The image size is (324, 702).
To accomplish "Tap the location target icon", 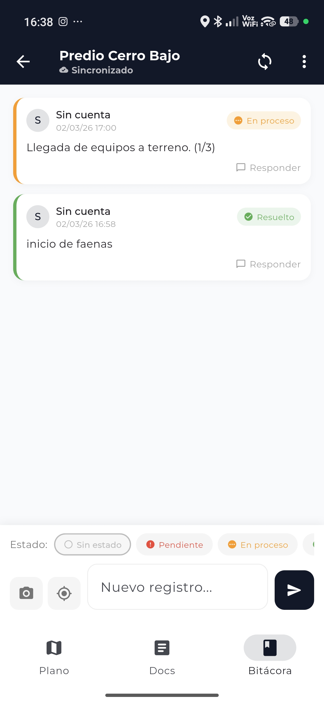I will [x=64, y=593].
